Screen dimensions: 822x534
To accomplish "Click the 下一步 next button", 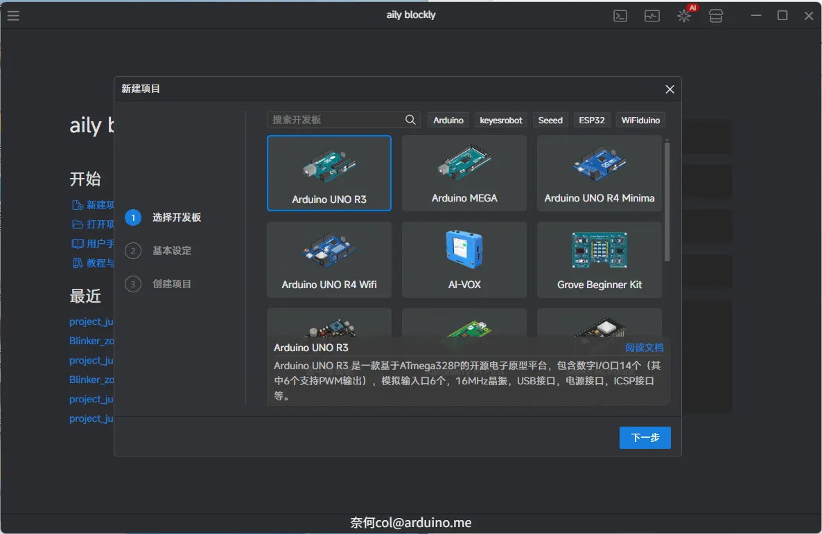I will pyautogui.click(x=645, y=437).
